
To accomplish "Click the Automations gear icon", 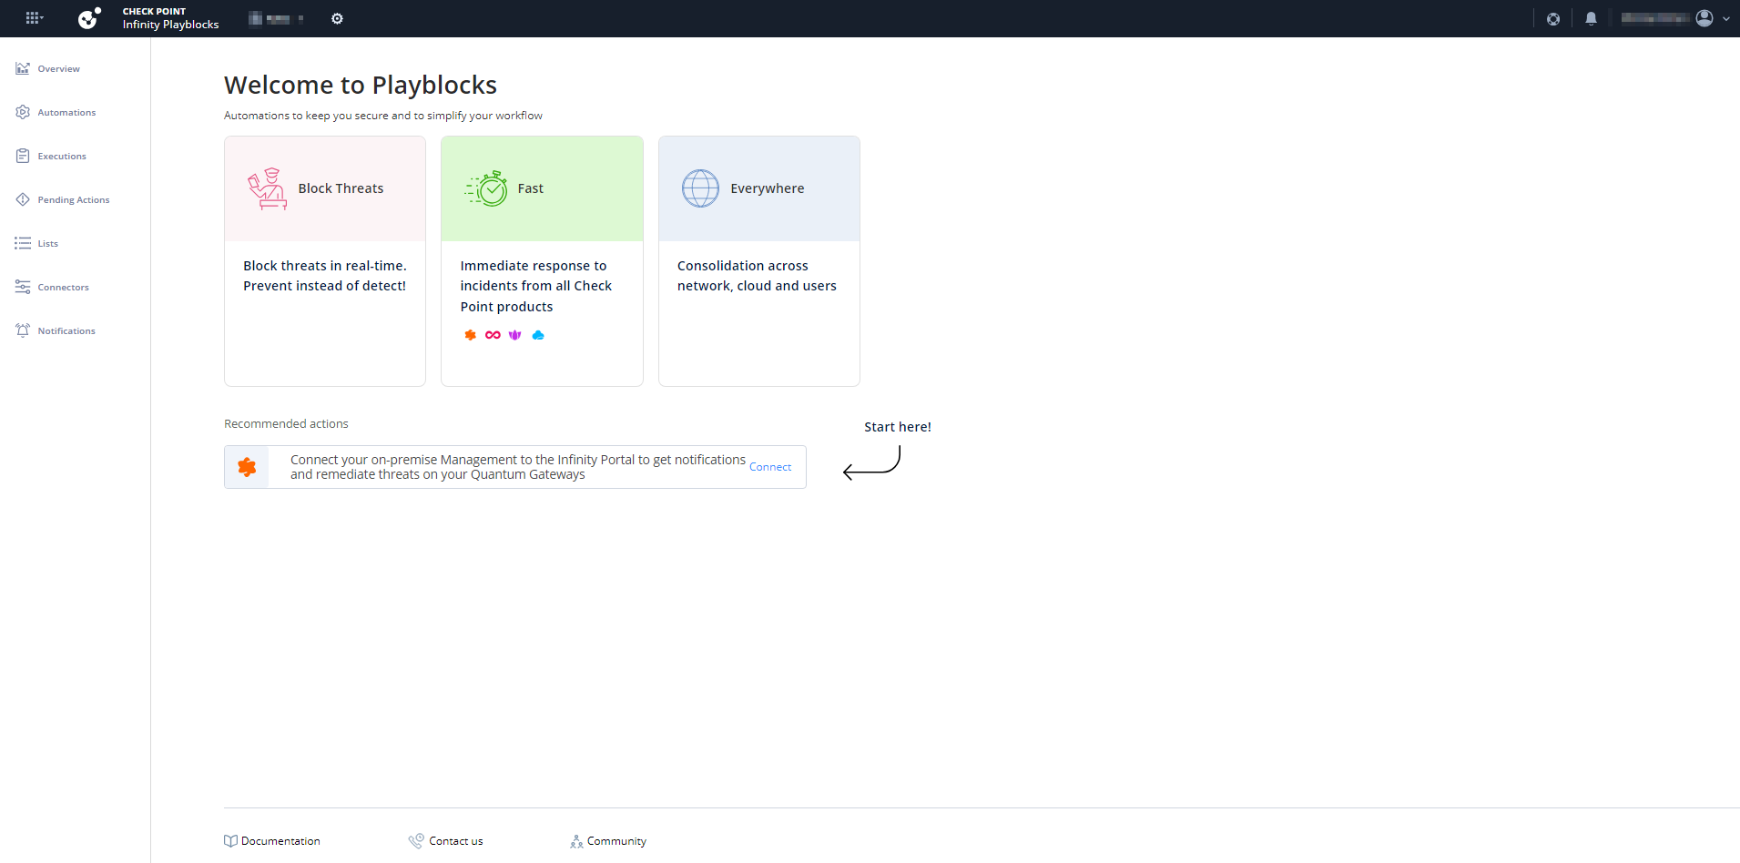I will (x=23, y=112).
